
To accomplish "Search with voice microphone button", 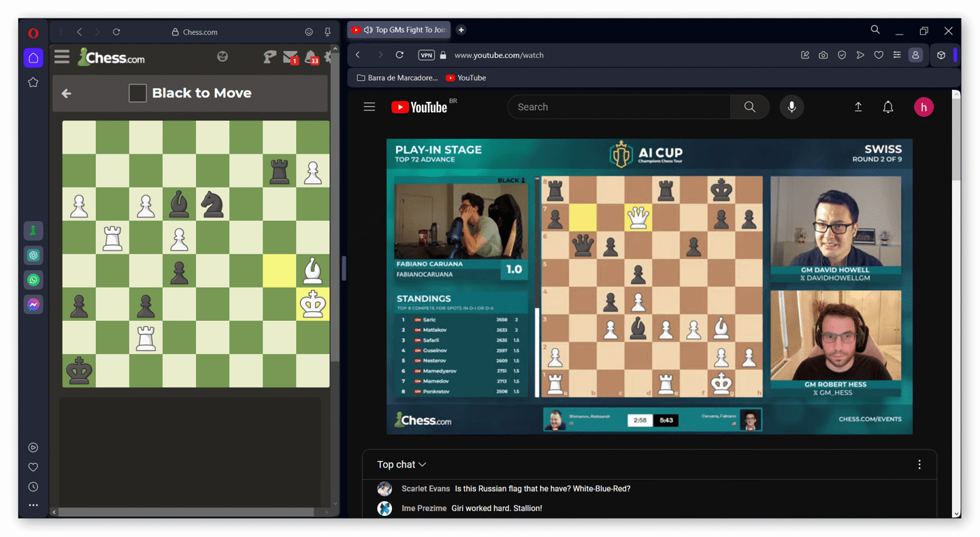I will pyautogui.click(x=791, y=107).
